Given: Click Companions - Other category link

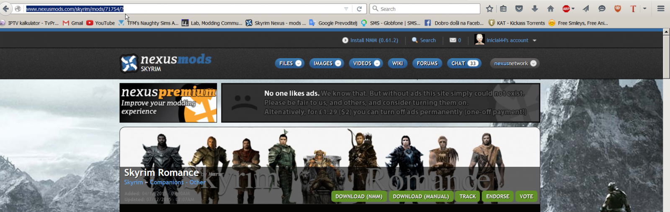Looking at the screenshot, I should point(178,182).
